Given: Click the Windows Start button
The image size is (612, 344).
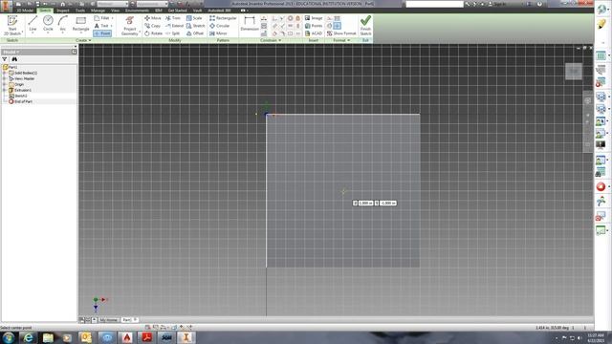Looking at the screenshot, I should 9,337.
